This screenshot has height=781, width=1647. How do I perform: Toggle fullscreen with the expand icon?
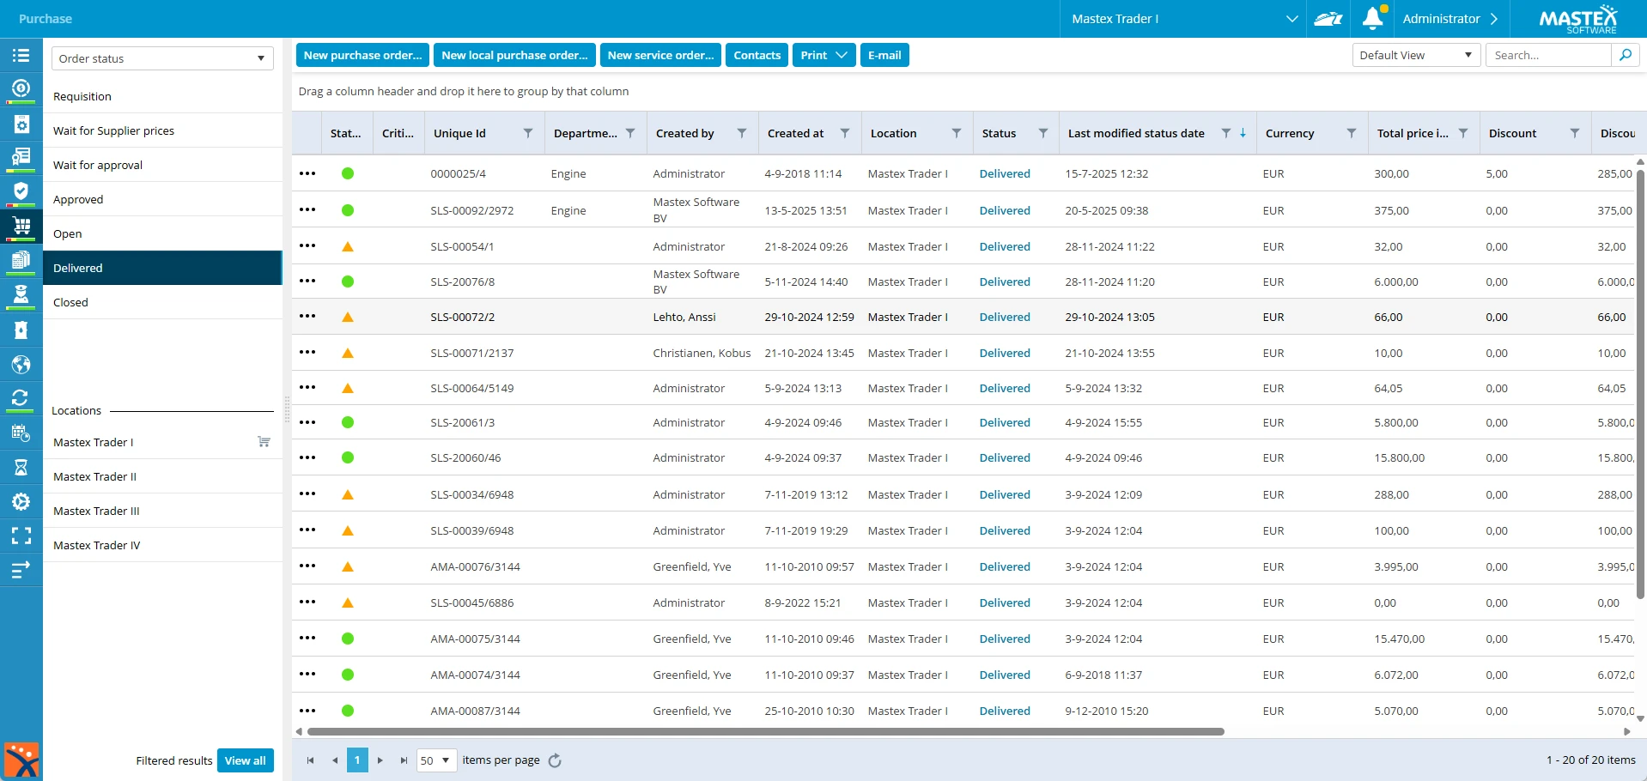21,536
